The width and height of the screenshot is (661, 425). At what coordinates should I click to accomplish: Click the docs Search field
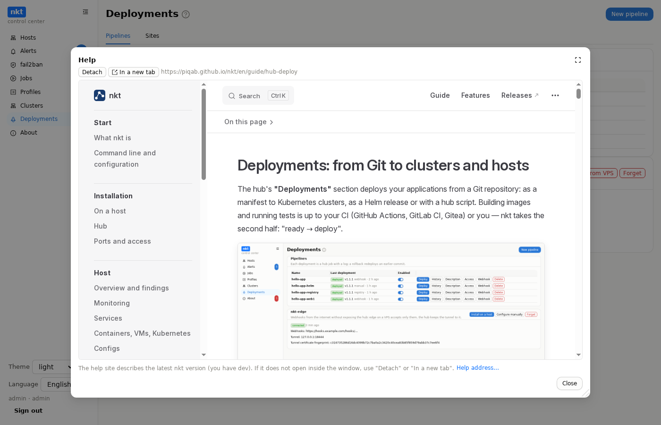click(258, 95)
